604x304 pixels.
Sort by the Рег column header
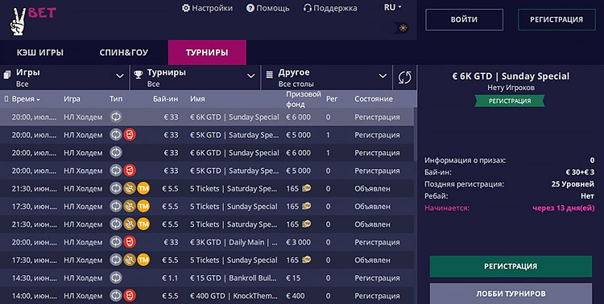[x=332, y=99]
